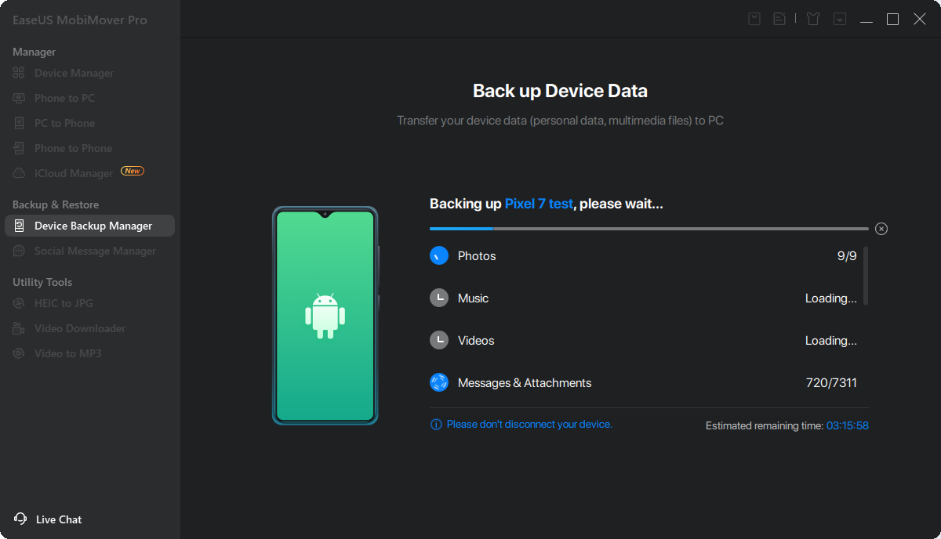Click the spinning Messages & Attachments icon
This screenshot has width=941, height=539.
439,382
